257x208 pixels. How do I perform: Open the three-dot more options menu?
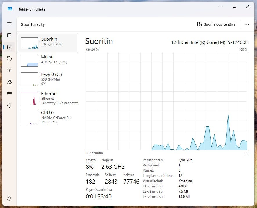tap(247, 24)
